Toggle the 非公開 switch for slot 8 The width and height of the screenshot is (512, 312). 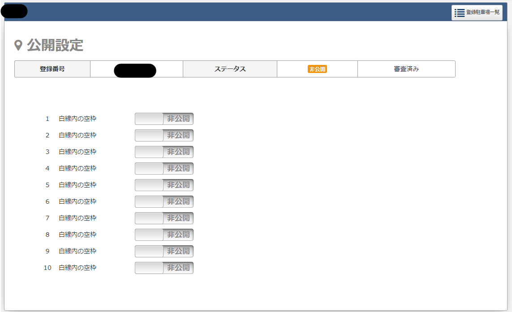[x=164, y=235]
